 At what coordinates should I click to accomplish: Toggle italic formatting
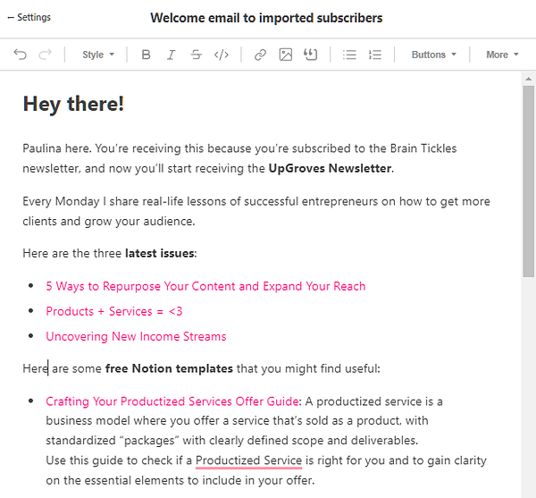point(171,55)
